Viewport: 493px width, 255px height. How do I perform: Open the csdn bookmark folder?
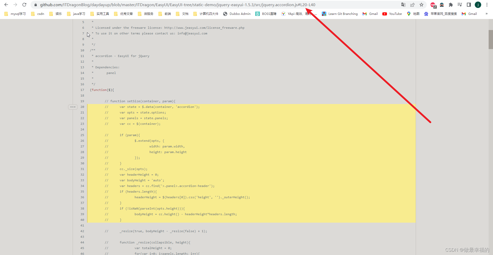pyautogui.click(x=38, y=14)
